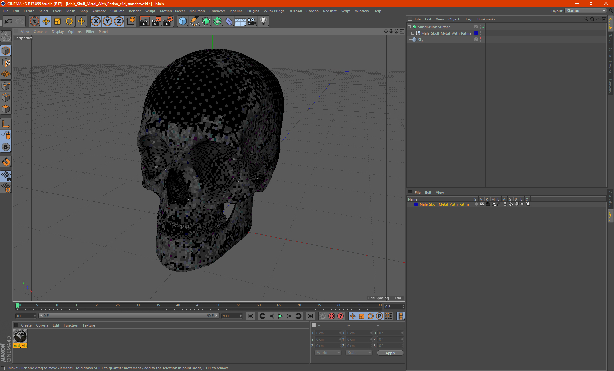This screenshot has width=614, height=371.
Task: Open the Sculpt menu
Action: click(x=150, y=11)
